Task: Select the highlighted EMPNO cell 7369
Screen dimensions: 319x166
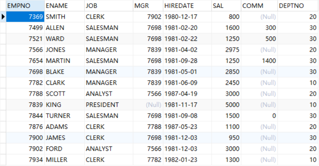Action: click(x=25, y=17)
